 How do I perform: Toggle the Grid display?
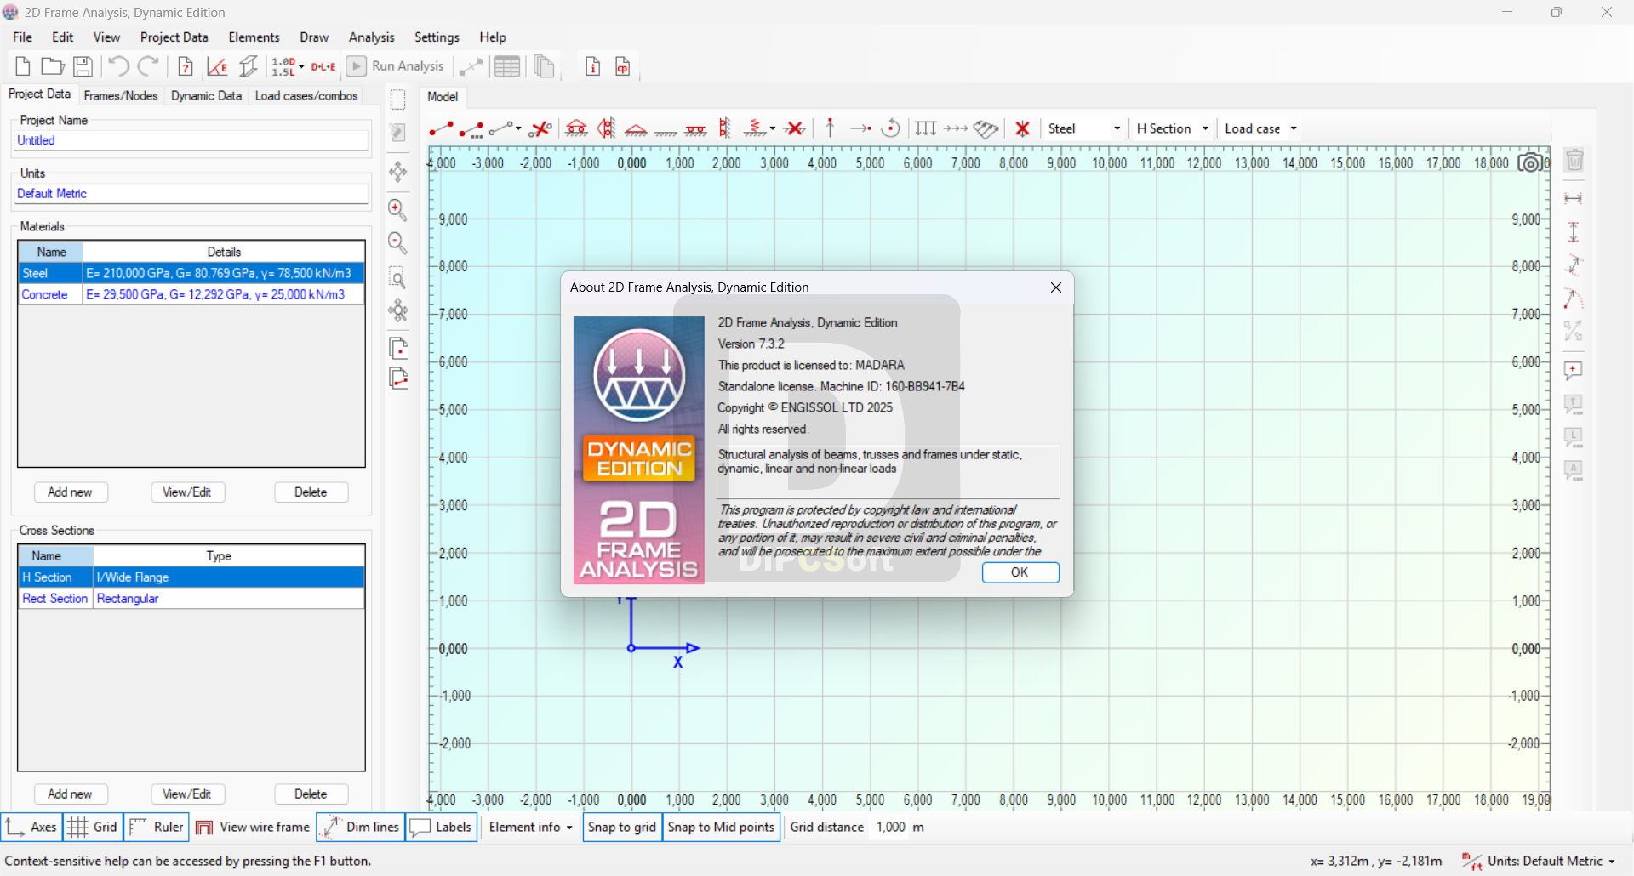(x=93, y=827)
